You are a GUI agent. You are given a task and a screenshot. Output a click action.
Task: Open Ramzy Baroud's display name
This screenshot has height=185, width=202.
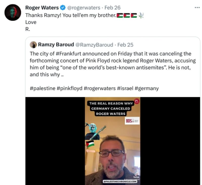56,45
